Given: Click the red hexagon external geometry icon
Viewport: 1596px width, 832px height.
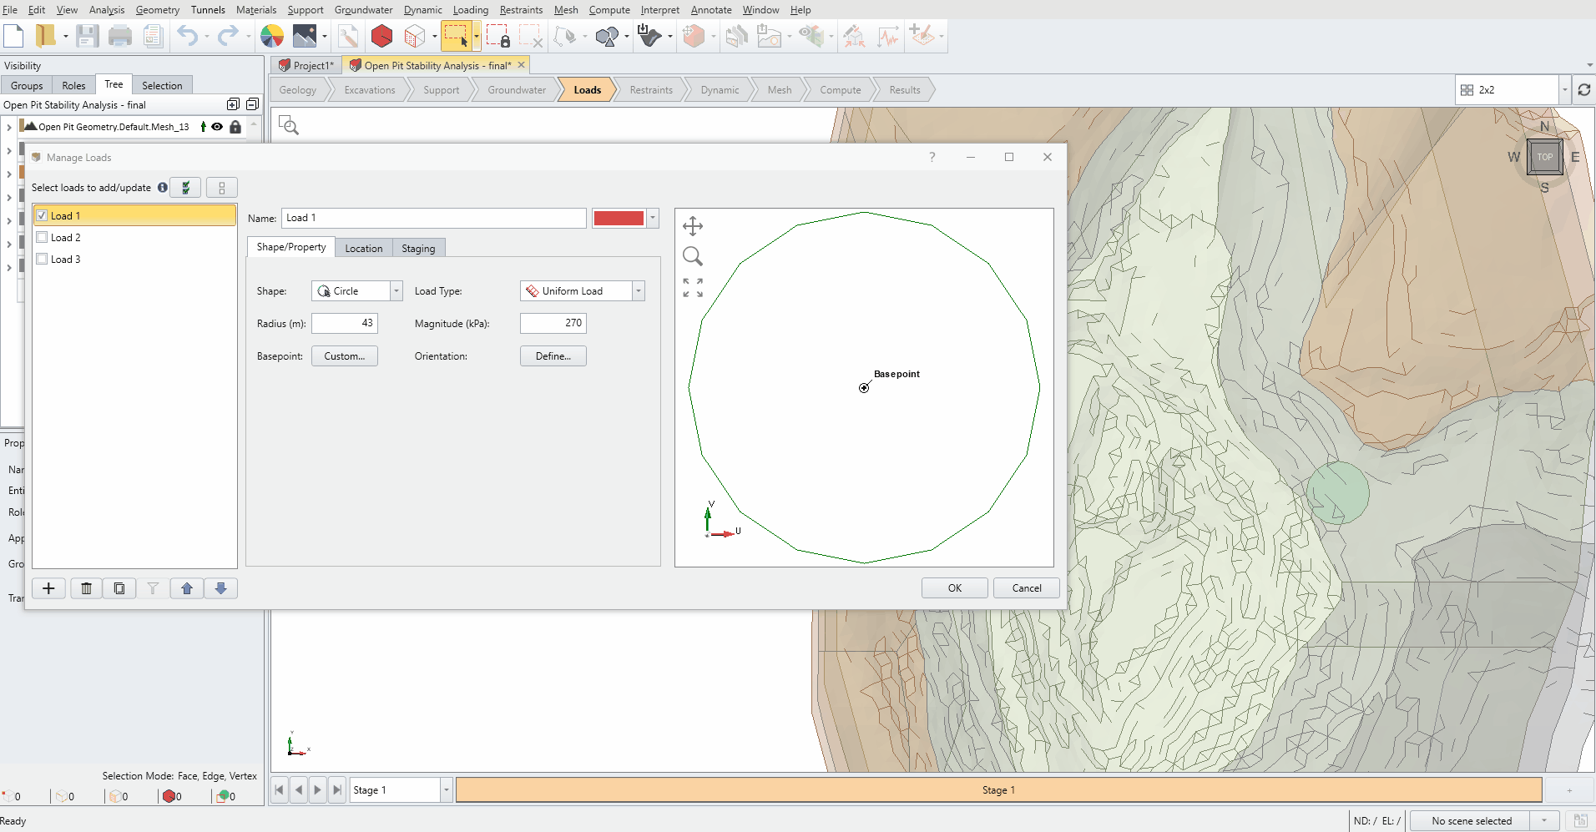Looking at the screenshot, I should pos(381,36).
